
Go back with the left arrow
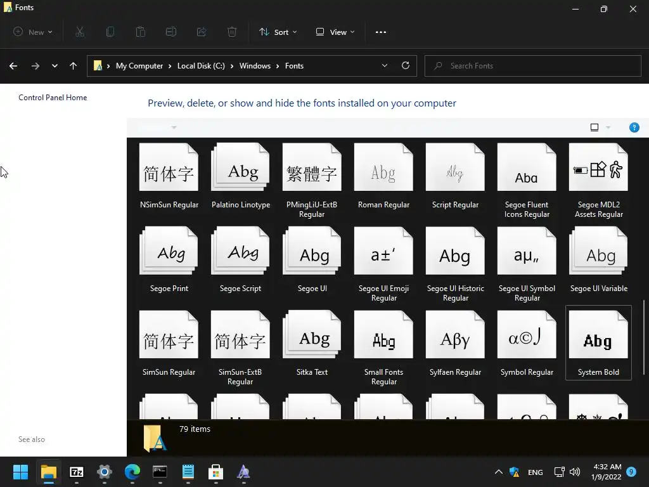[13, 66]
